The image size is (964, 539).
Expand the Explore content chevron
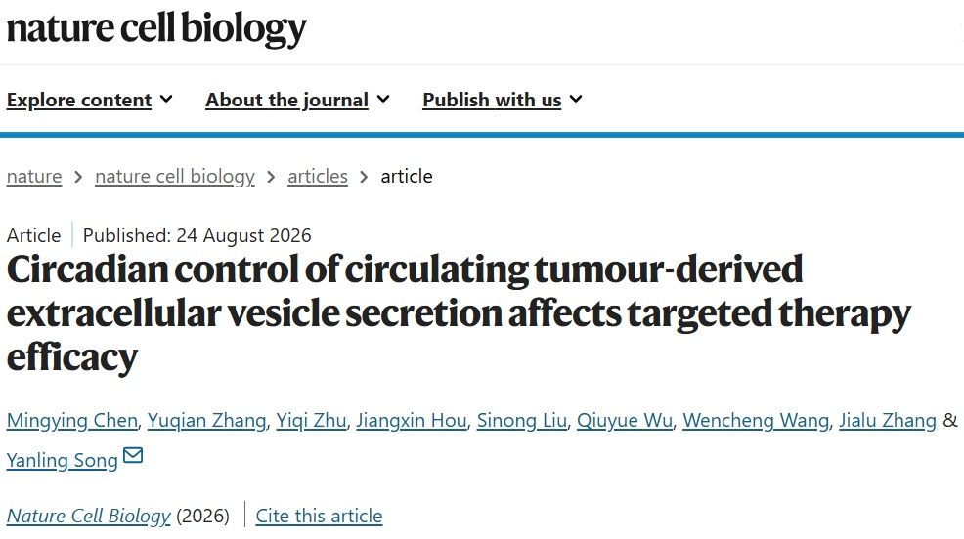(x=166, y=99)
